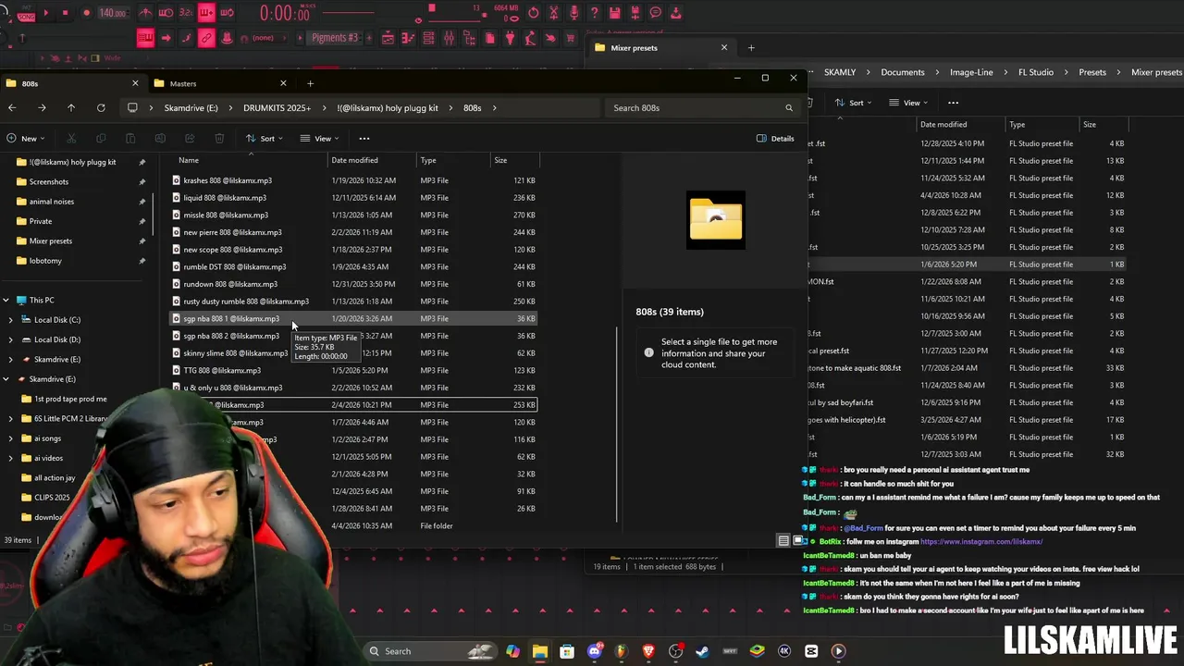
Task: Toggle the SONG/PAT mode switch
Action: tap(25, 14)
